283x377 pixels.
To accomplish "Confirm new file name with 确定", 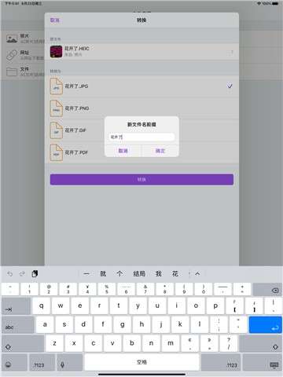I will 160,151.
